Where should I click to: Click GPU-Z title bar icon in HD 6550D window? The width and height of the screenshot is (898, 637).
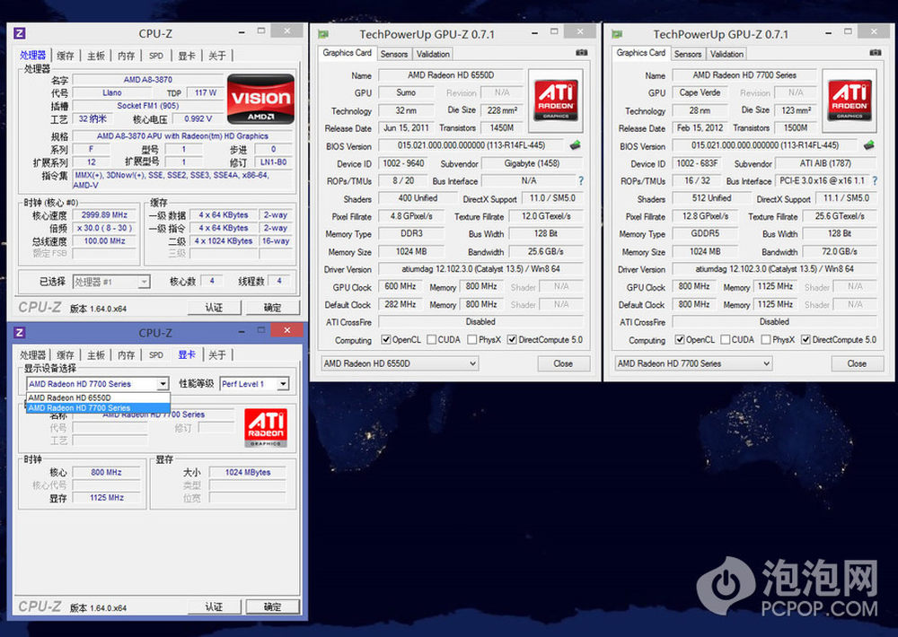click(x=323, y=34)
